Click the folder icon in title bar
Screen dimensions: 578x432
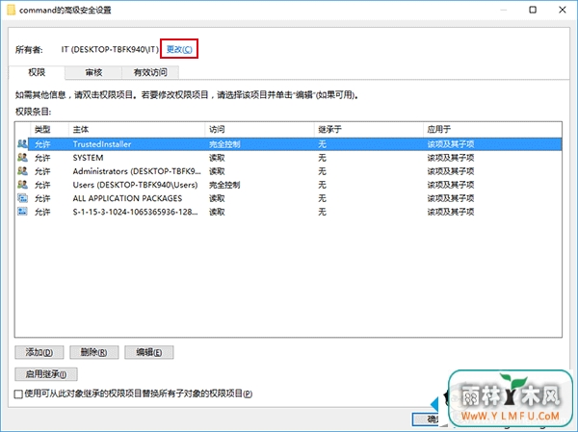(12, 10)
